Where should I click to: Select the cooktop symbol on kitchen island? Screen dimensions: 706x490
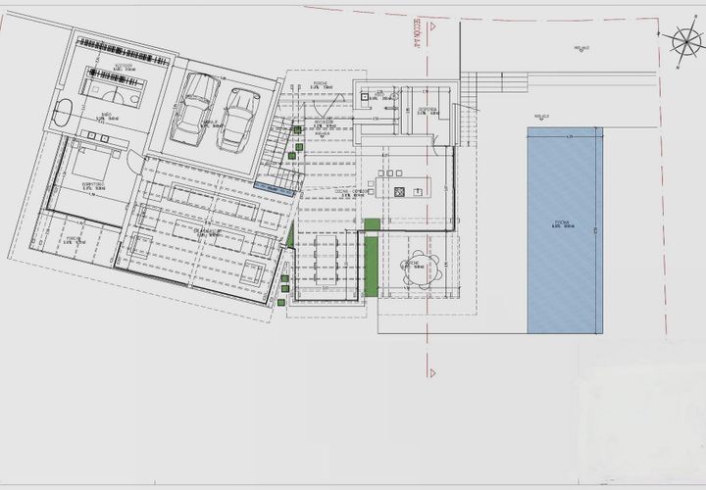tap(399, 192)
